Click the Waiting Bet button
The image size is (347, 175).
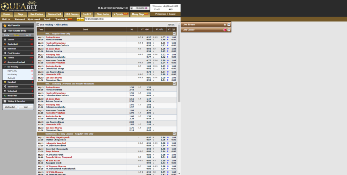[10, 107]
